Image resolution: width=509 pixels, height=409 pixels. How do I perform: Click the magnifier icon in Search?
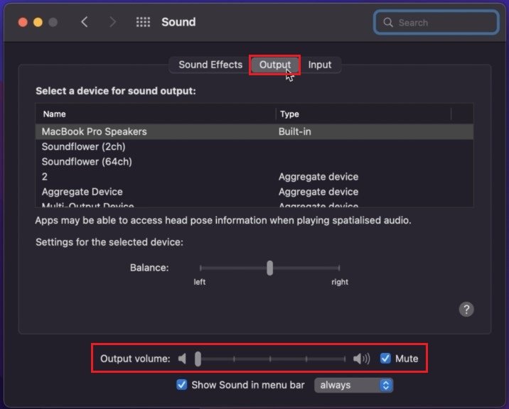click(x=388, y=22)
